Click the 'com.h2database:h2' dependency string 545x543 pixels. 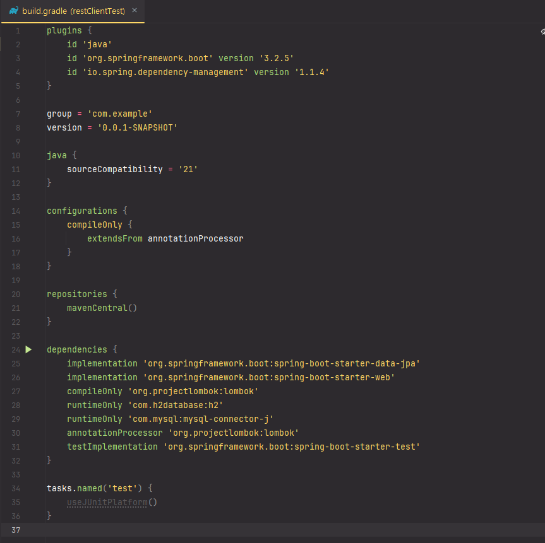[176, 406]
